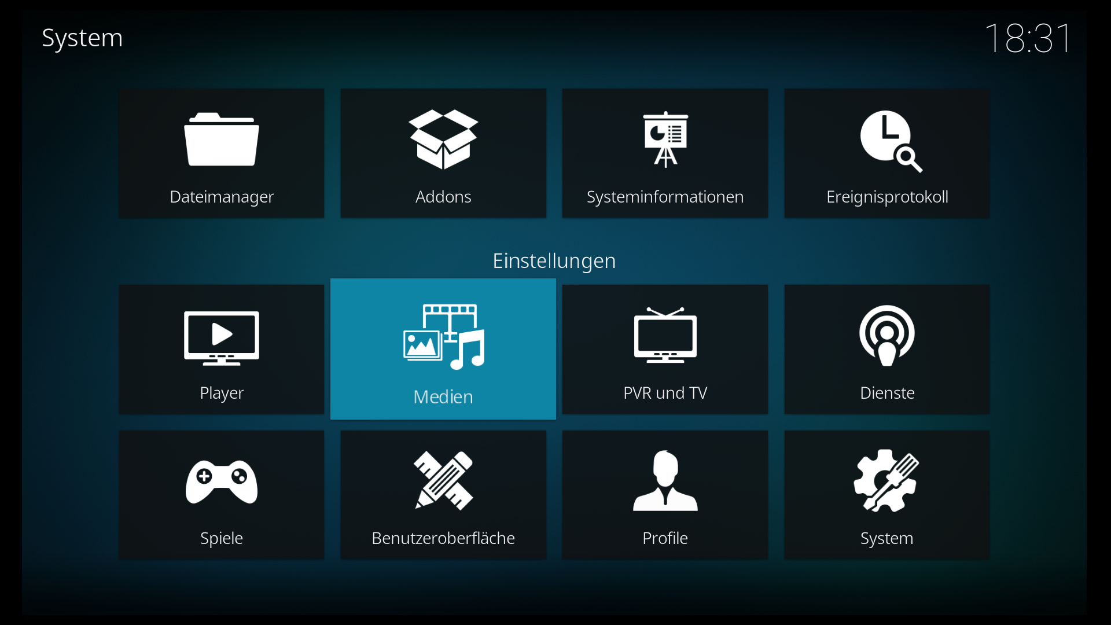Click the Benutzeroberfläche label text

[x=443, y=538]
